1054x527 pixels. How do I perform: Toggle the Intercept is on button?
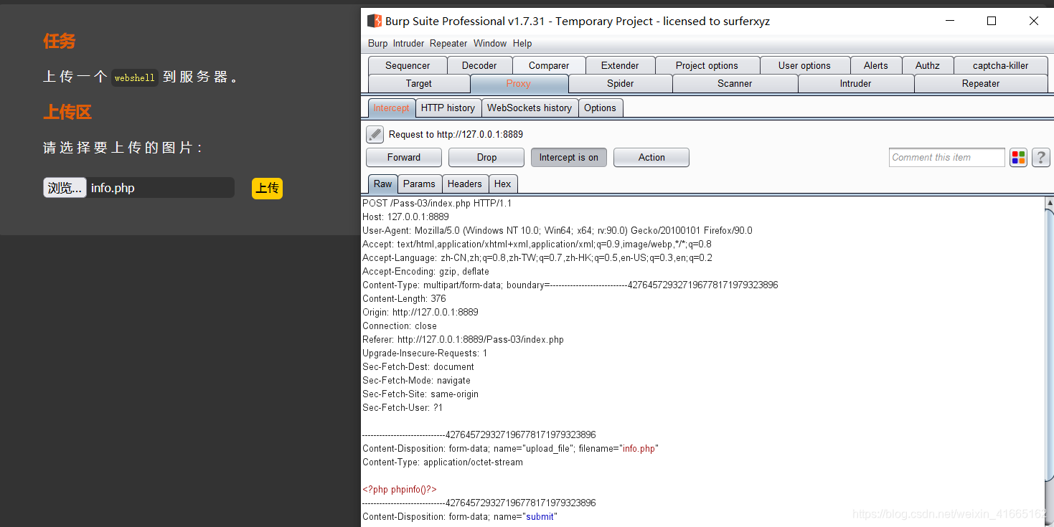[x=569, y=158]
